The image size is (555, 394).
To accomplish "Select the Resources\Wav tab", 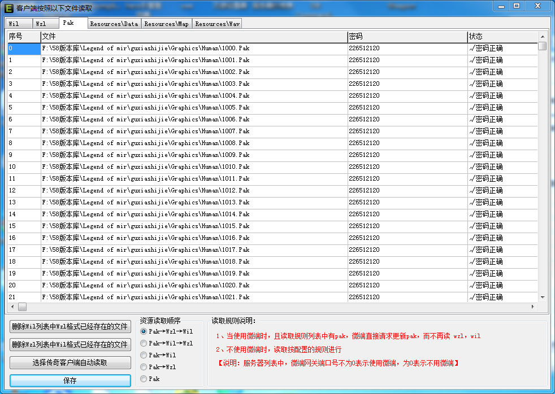I will 217,24.
